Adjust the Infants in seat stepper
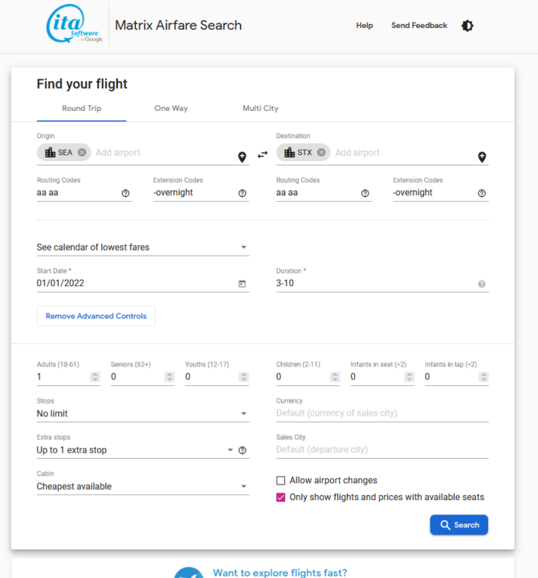This screenshot has width=538, height=578. [409, 377]
